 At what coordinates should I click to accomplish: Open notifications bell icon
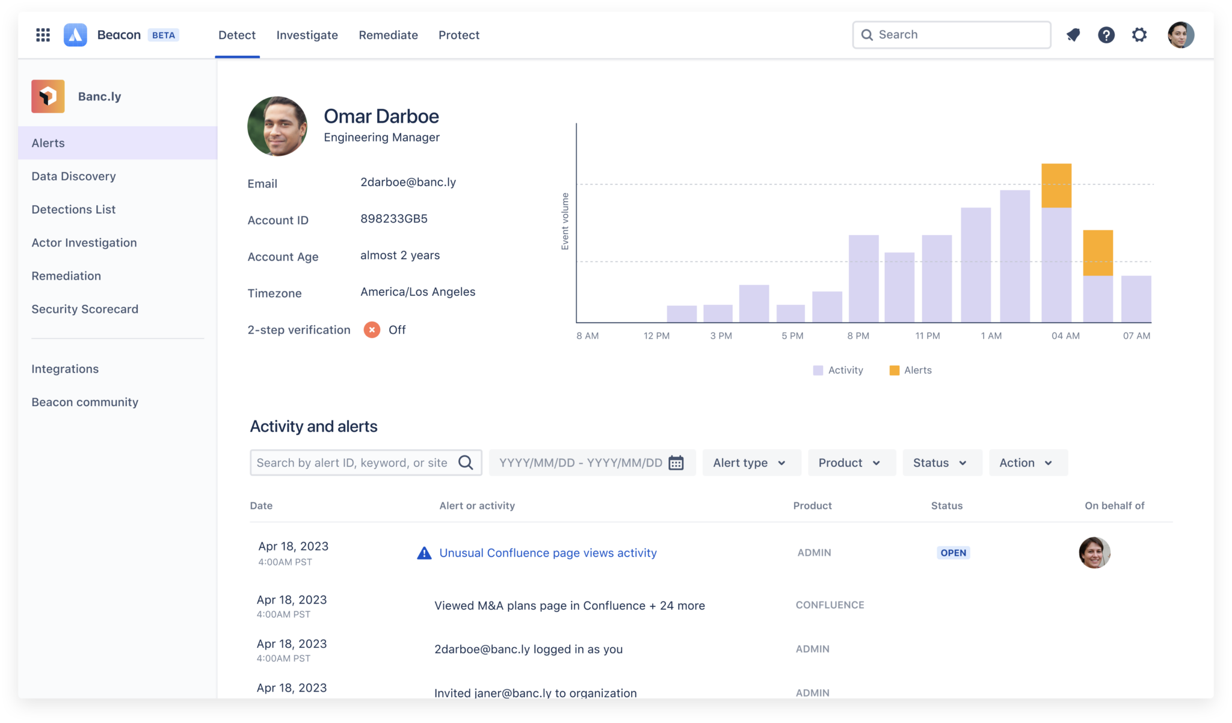coord(1073,35)
